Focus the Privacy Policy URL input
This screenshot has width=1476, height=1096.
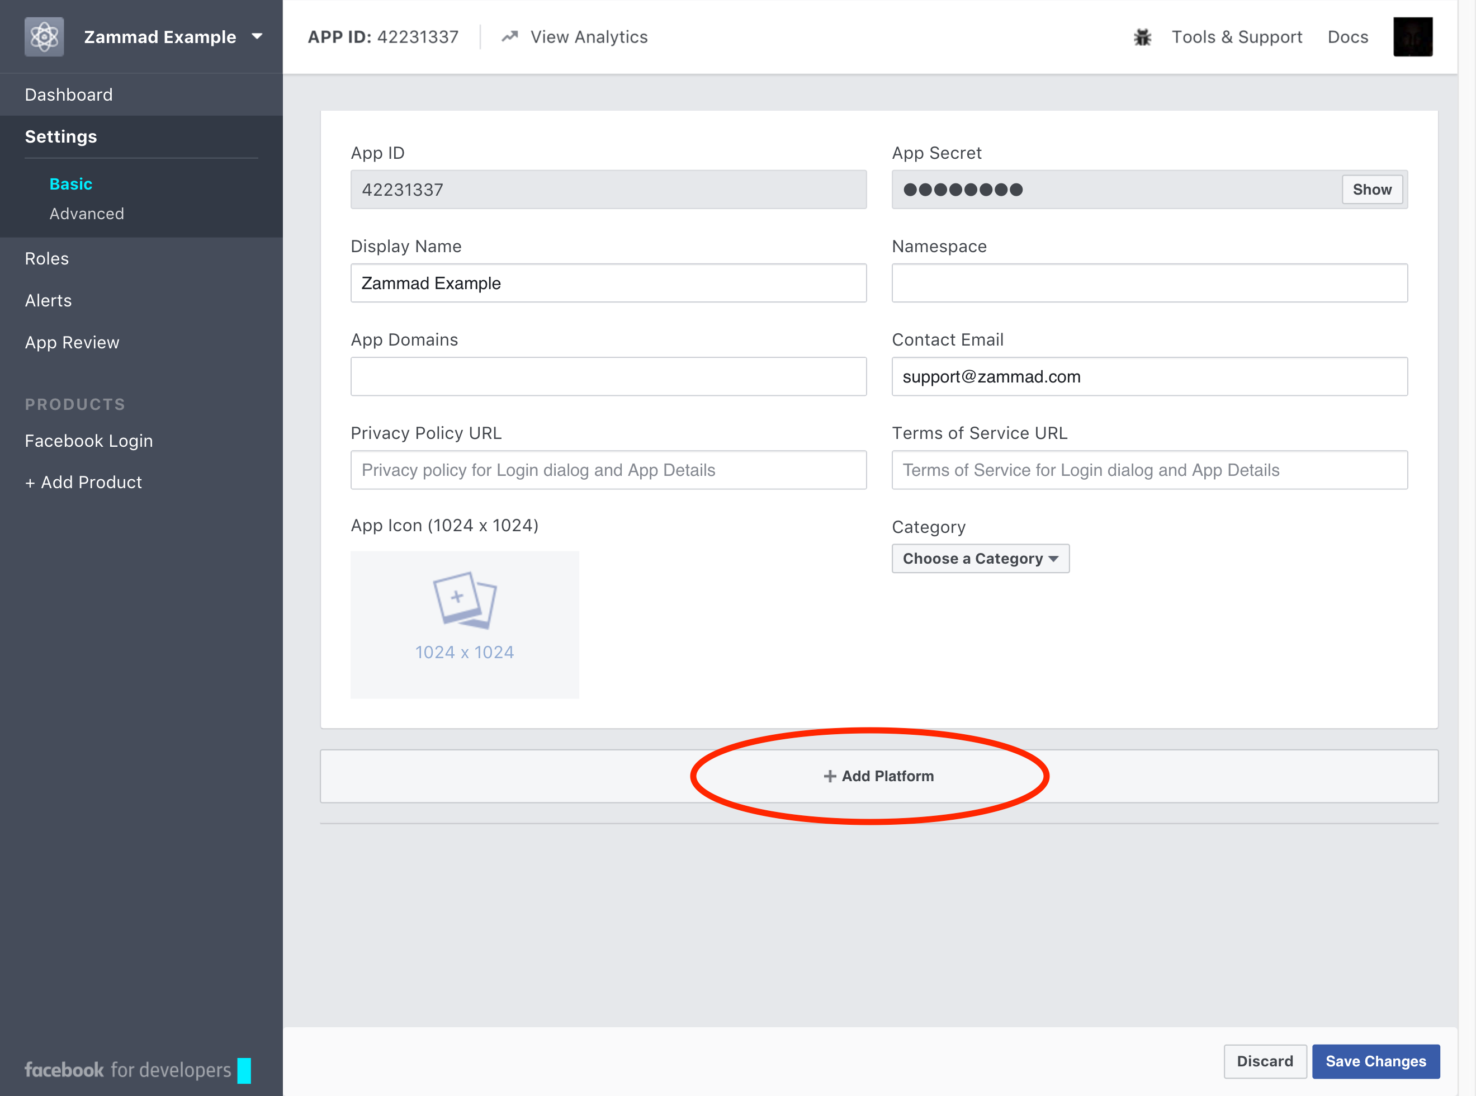tap(608, 470)
